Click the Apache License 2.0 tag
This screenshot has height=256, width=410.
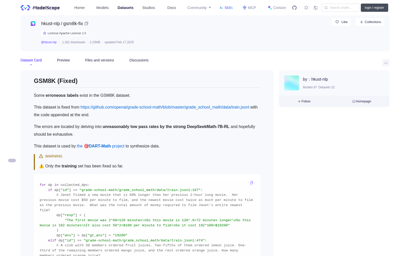(64, 33)
